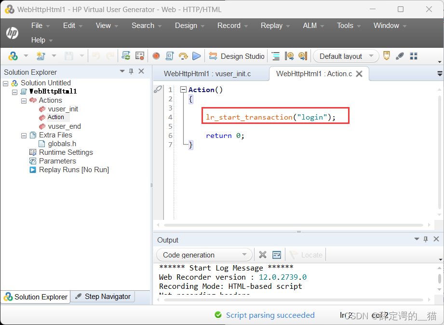Click the Script parsing succeeded status link

coord(270,315)
